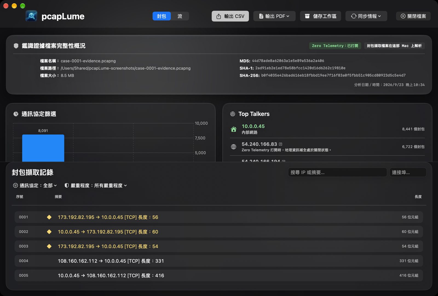
Task: Select packet row 108.160.162.112 → 10.0.0.45 長度:331
Action: [x=219, y=261]
